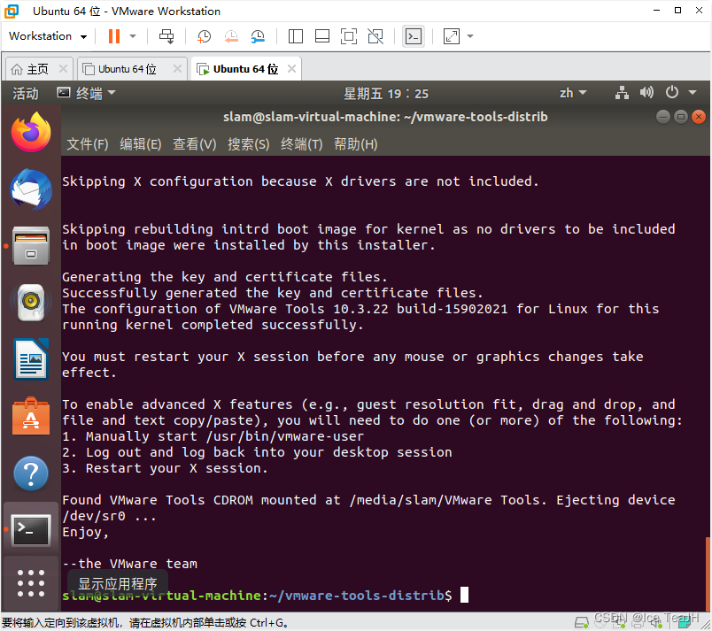Open the Snapshot Manager
This screenshot has width=712, height=631.
point(259,36)
